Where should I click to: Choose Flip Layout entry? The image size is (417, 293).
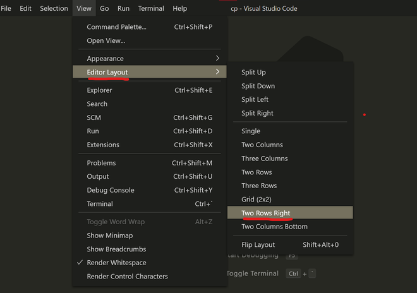[x=290, y=245]
